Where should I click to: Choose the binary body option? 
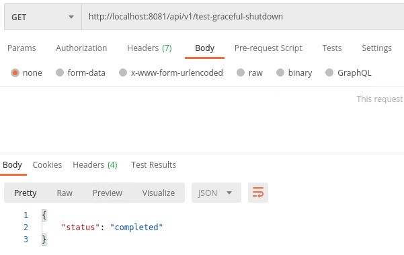pos(280,72)
